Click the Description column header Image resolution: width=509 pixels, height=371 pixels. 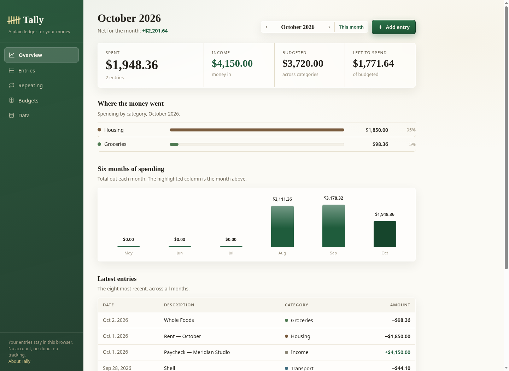coord(179,305)
